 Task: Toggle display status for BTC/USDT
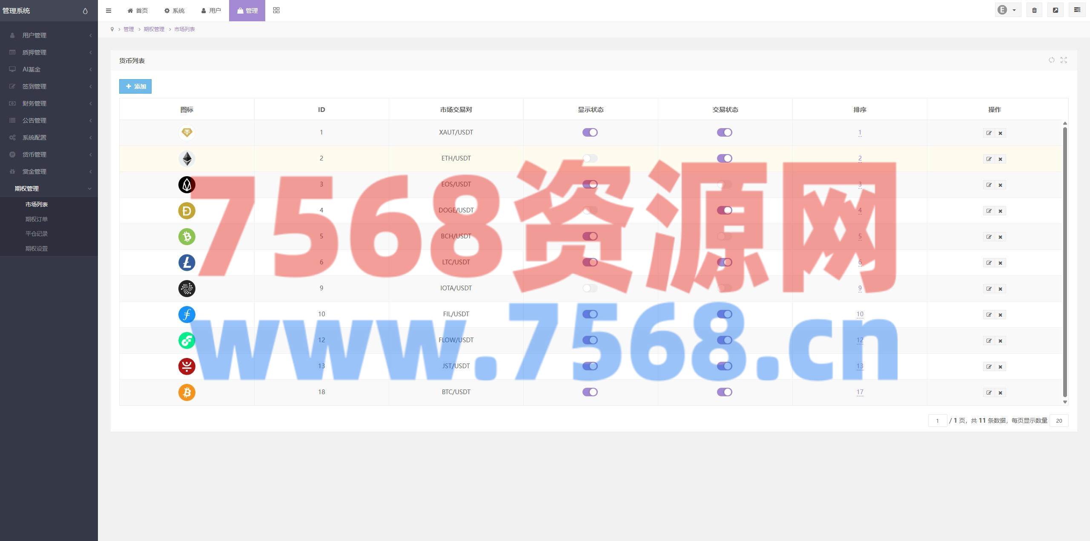pyautogui.click(x=590, y=392)
